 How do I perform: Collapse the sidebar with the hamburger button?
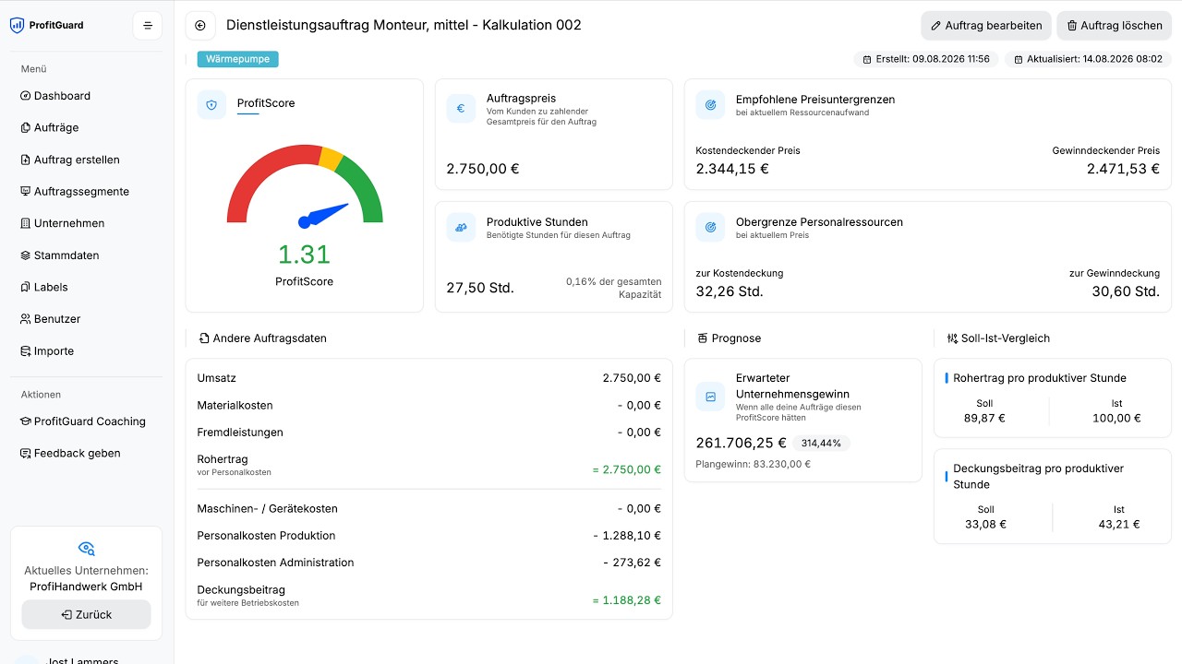pyautogui.click(x=148, y=26)
